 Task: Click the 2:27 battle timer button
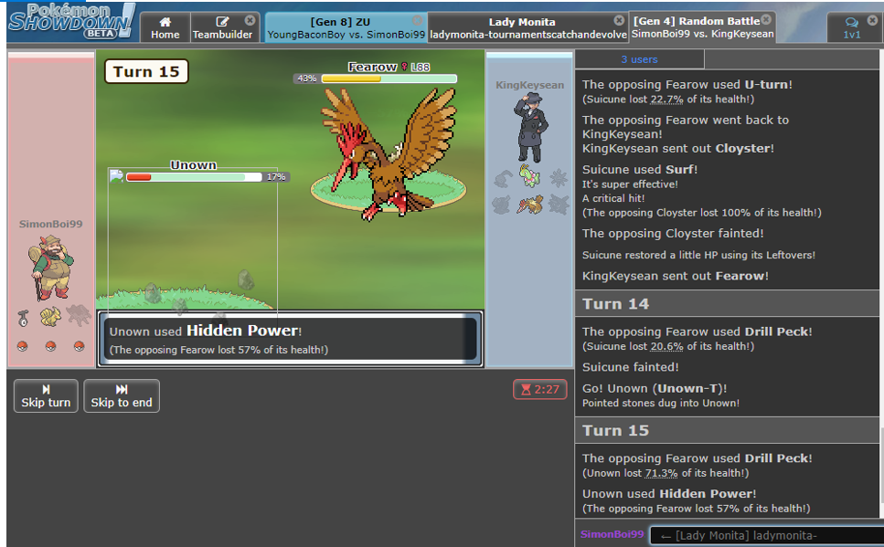[540, 389]
